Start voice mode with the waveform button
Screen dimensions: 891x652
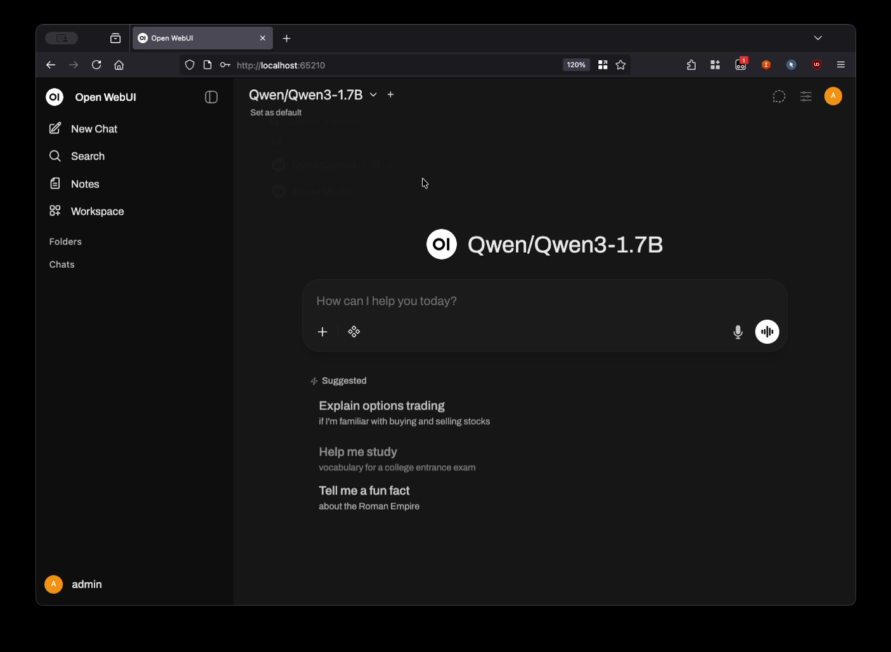767,332
